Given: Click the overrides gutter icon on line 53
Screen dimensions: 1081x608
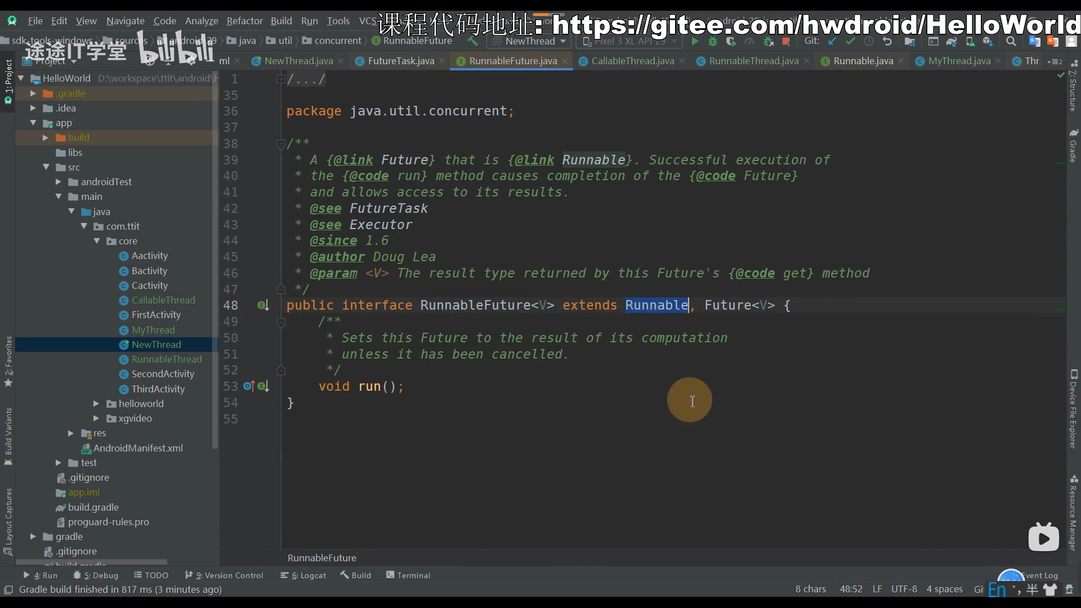Looking at the screenshot, I should [x=248, y=386].
